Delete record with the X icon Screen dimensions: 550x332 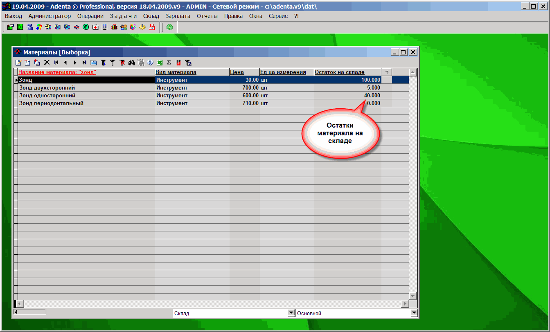pos(47,63)
